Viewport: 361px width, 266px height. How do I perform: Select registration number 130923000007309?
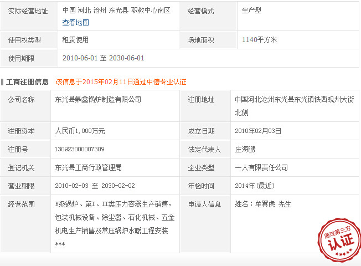[x=80, y=150]
